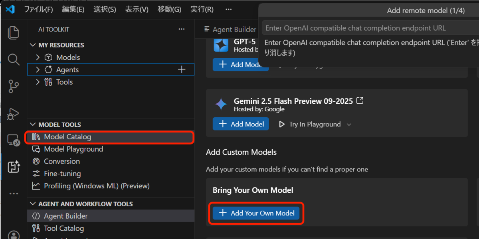The image size is (479, 239).
Task: Open the Try In Playground dropdown arrow
Action: click(x=349, y=124)
